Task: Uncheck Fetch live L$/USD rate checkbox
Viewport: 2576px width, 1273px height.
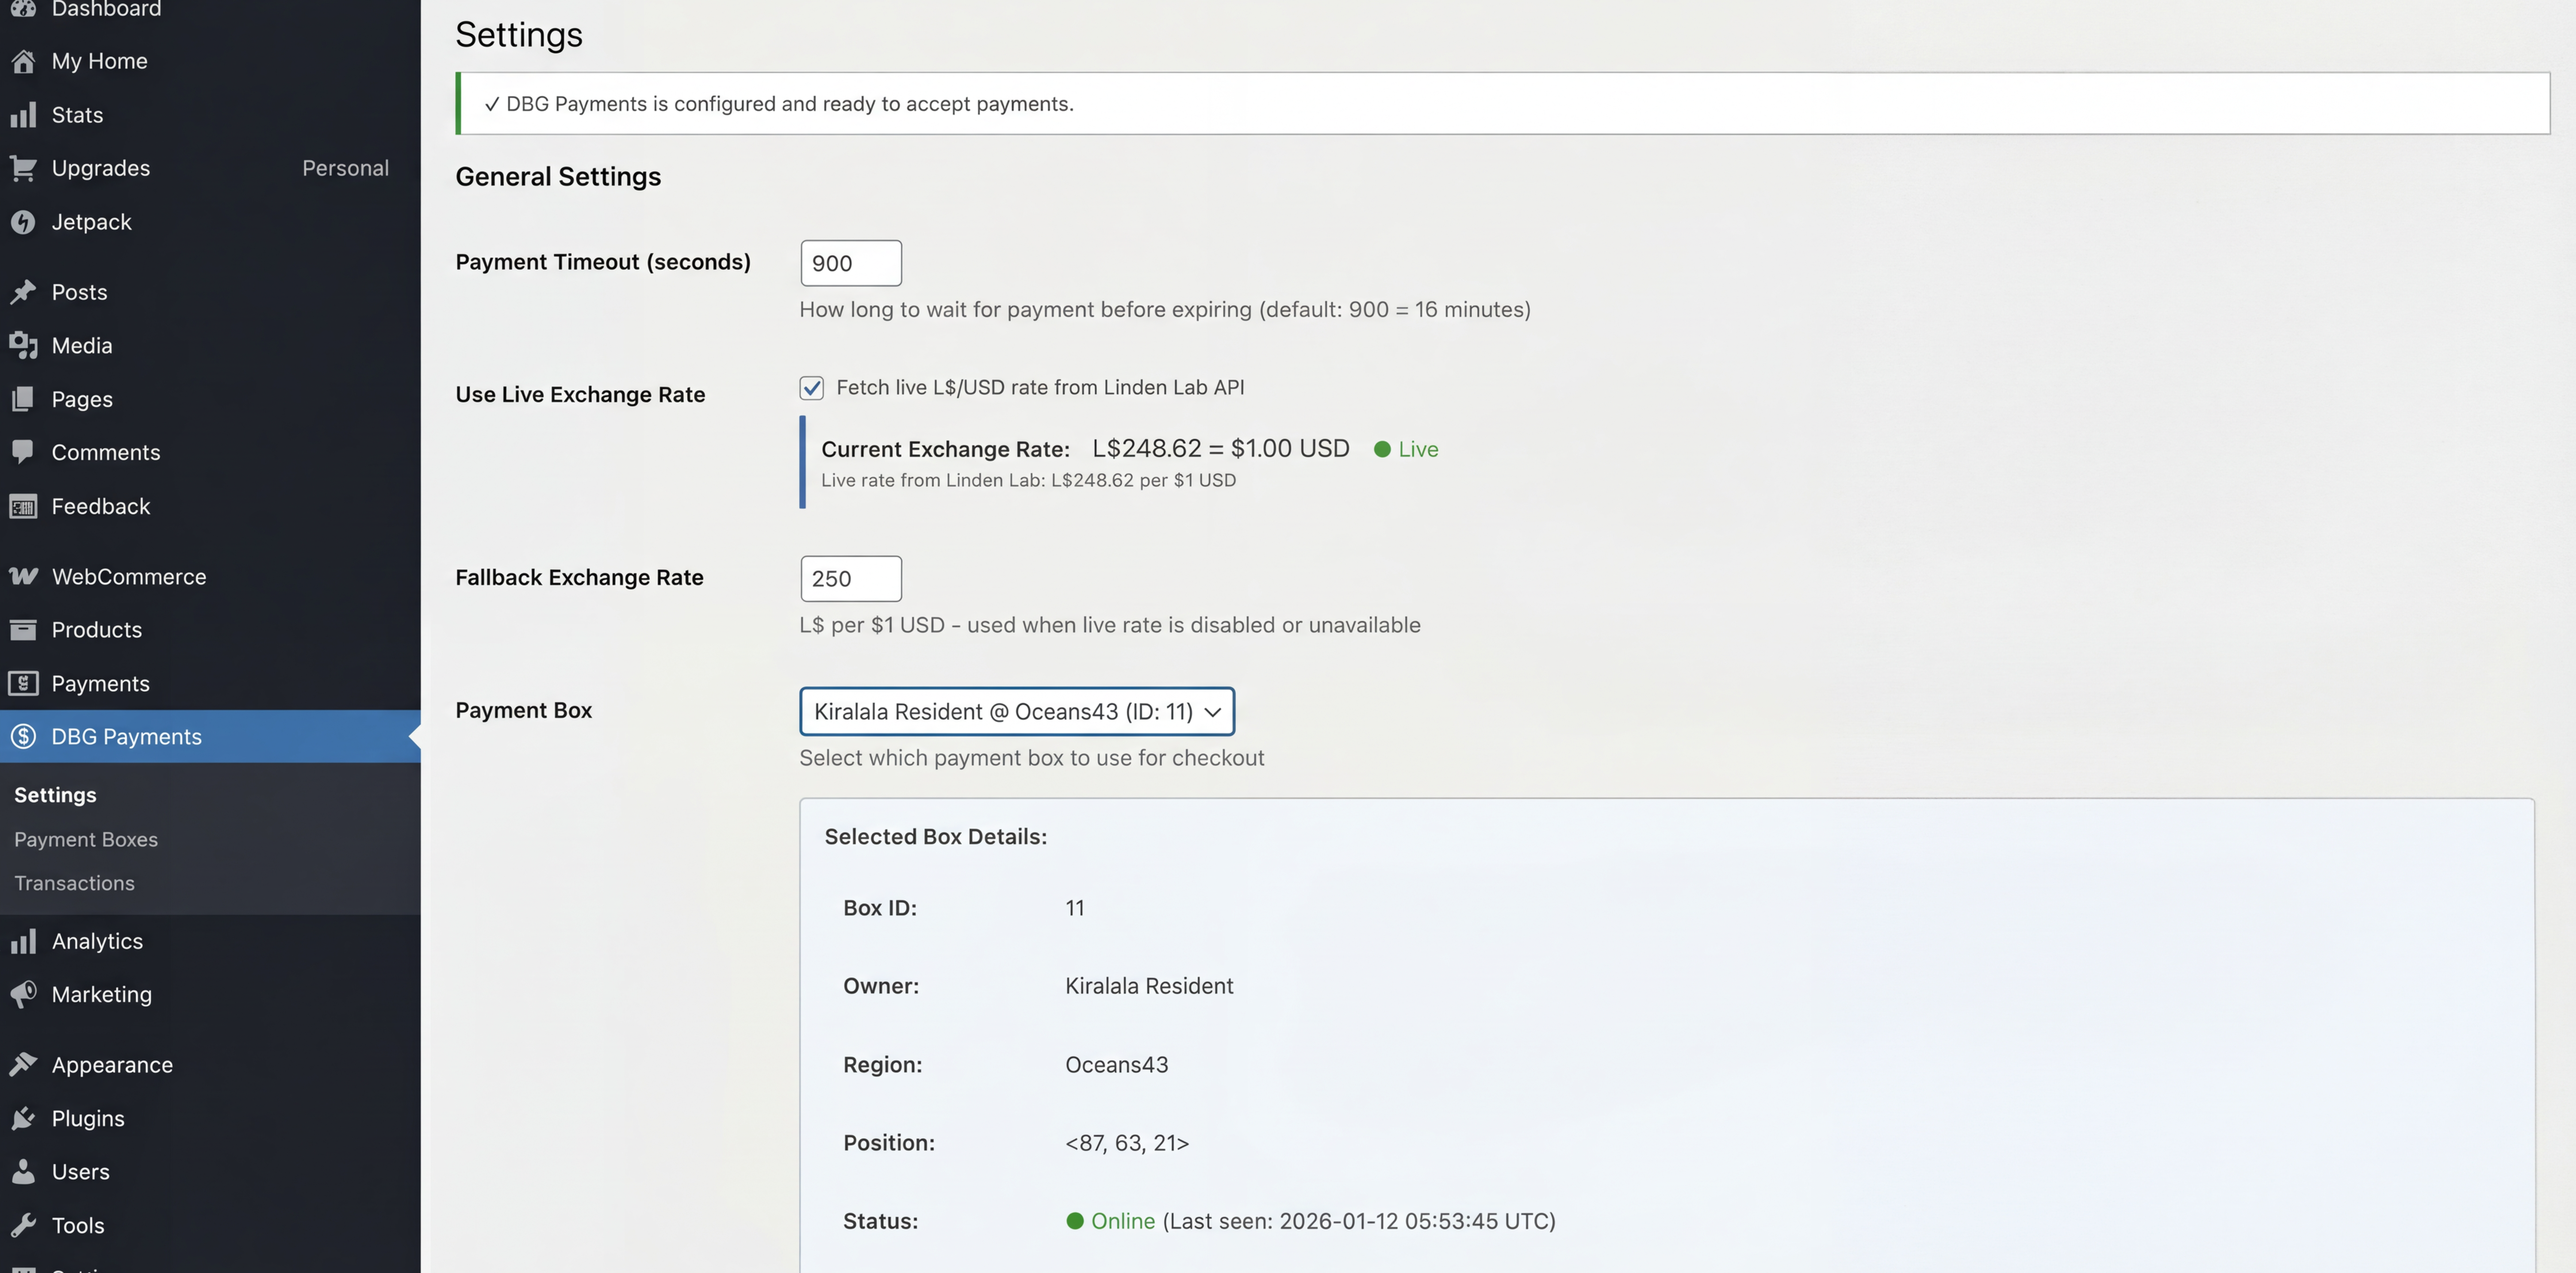Action: click(811, 388)
